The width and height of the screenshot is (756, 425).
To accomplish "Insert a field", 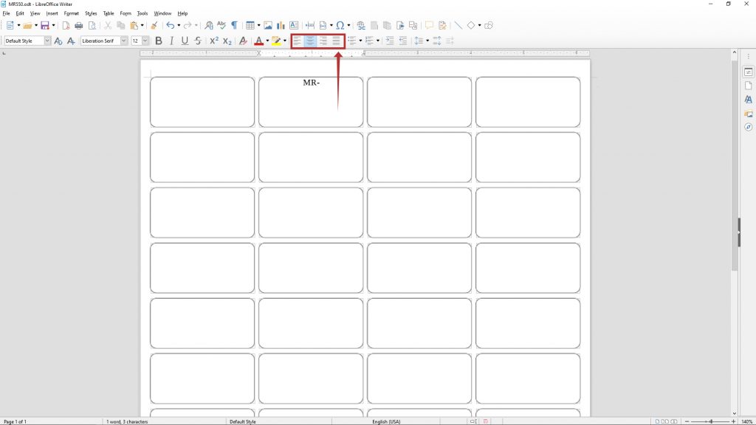I will pyautogui.click(x=323, y=26).
